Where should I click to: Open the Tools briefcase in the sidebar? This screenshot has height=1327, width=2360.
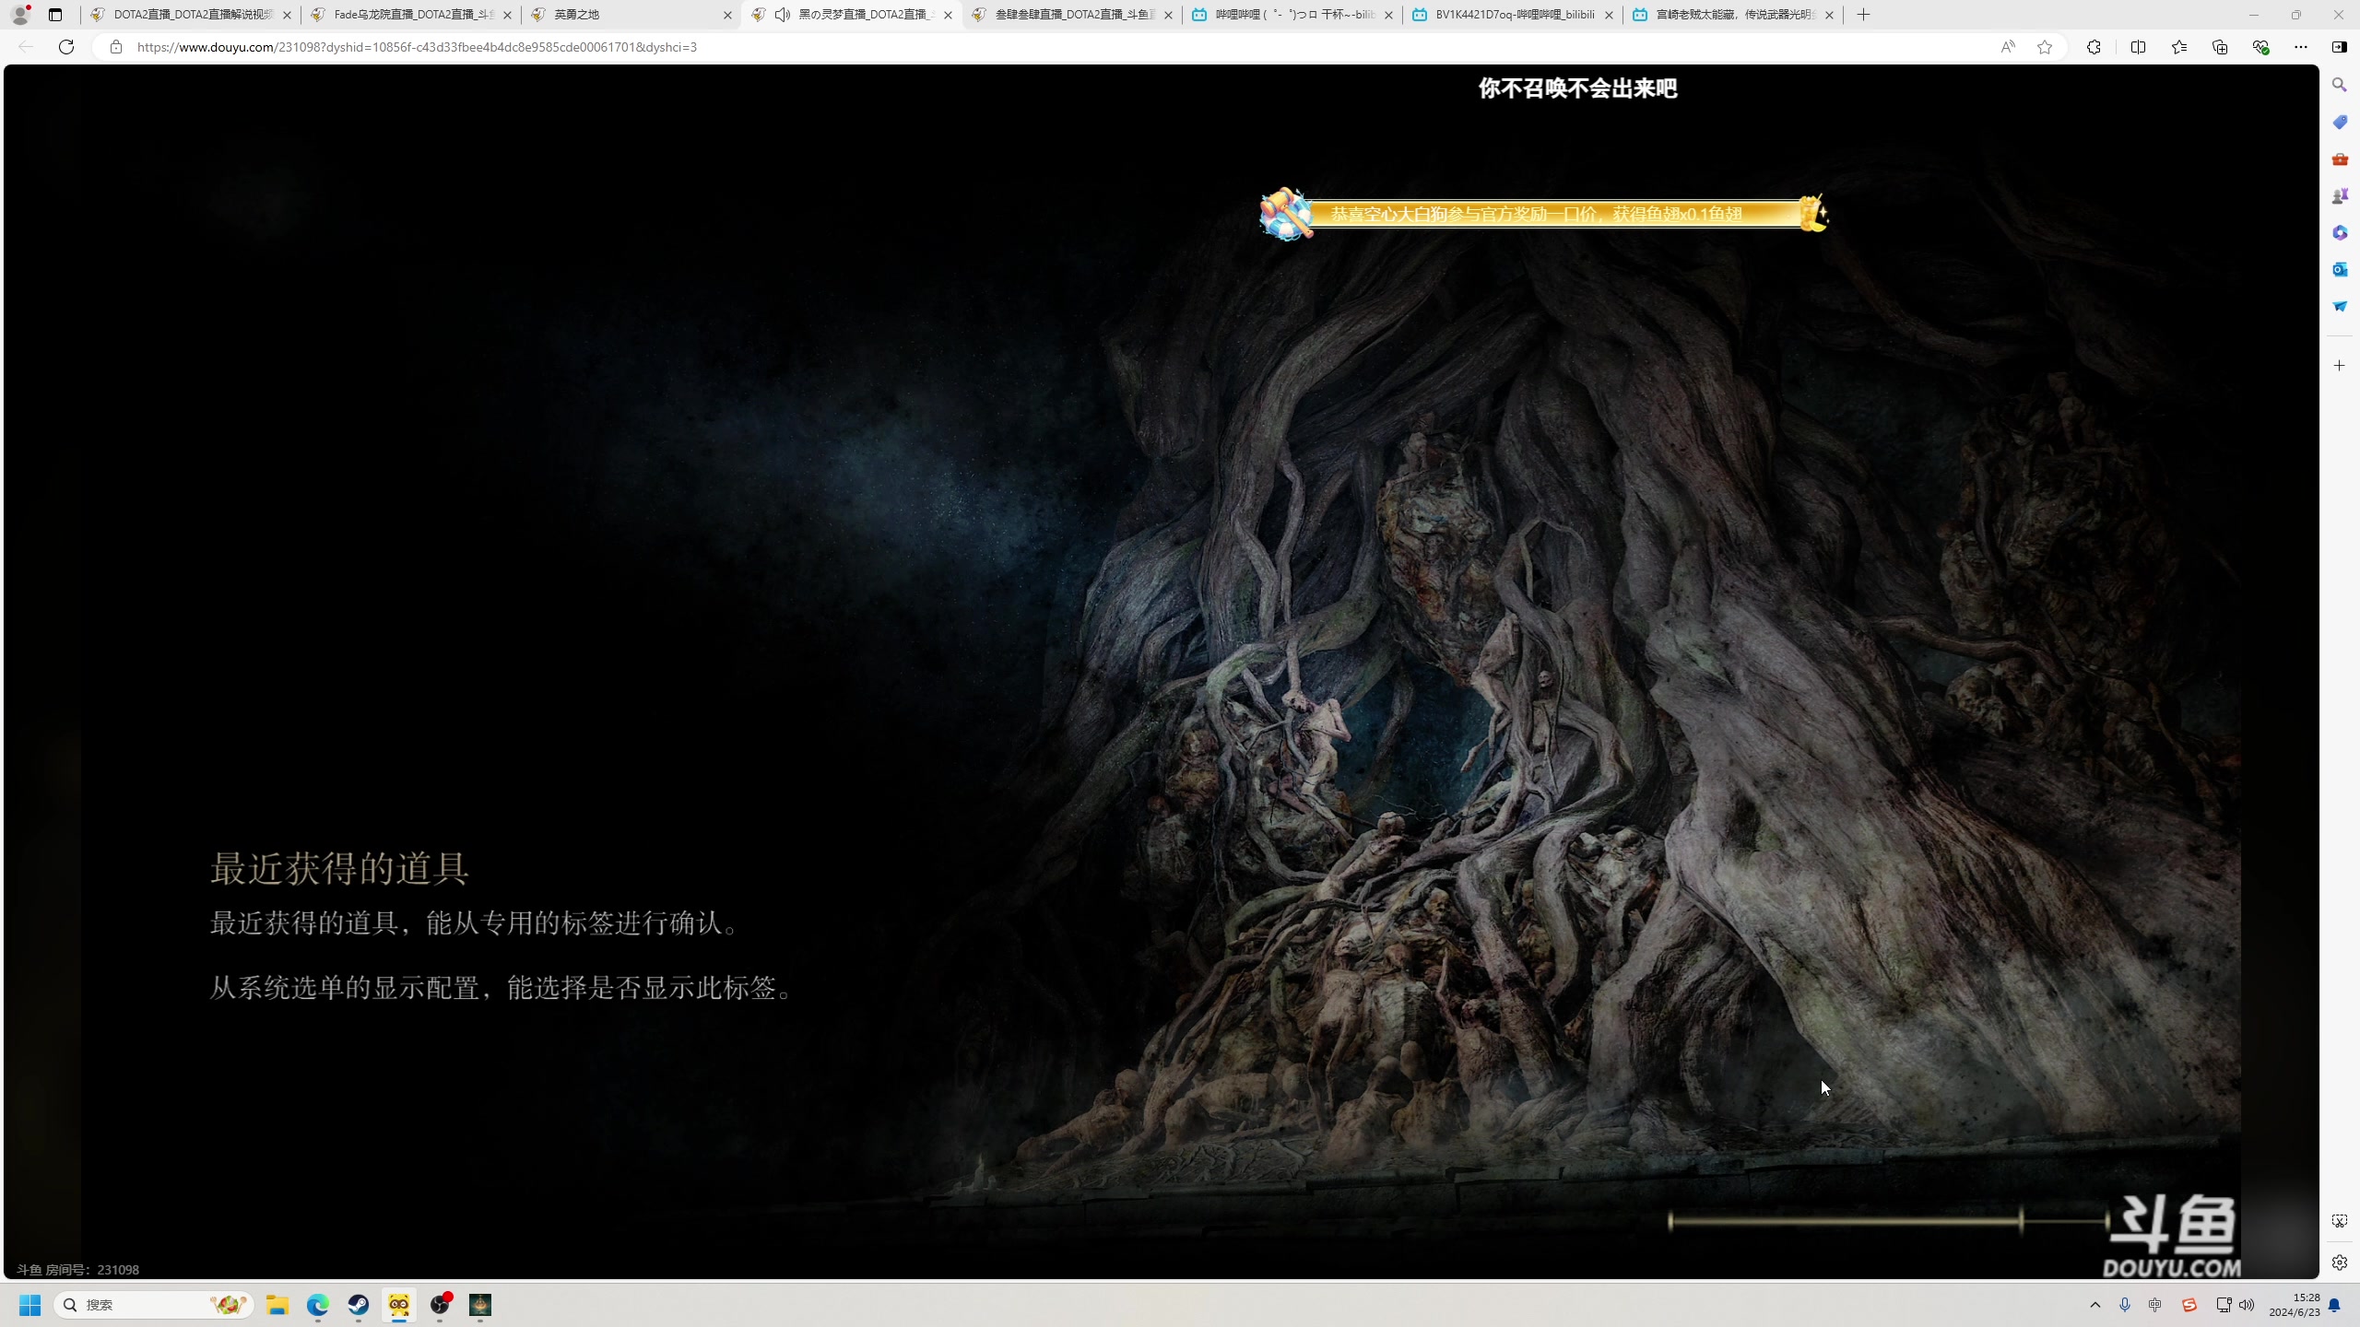tap(2340, 159)
